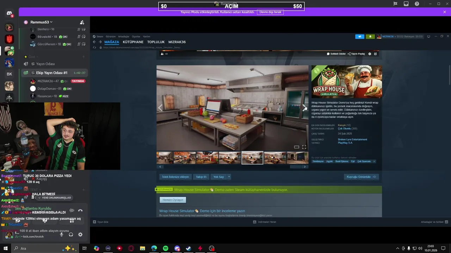Toggle Discord microphone mute
Viewport: 451px width, 253px height.
click(x=62, y=234)
